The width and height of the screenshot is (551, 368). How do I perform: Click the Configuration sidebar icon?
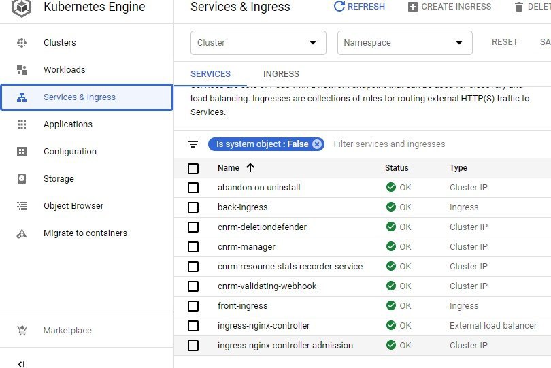(x=22, y=152)
